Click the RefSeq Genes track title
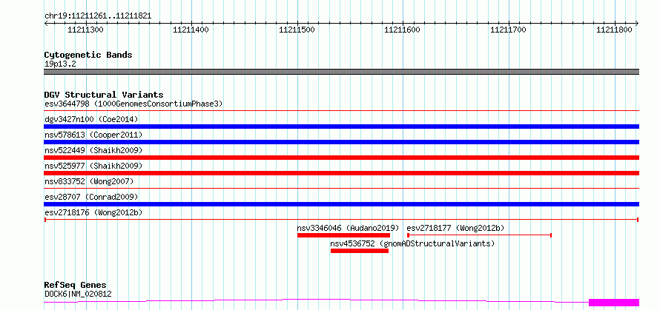Screen dimensions: 660x310 tap(76, 286)
